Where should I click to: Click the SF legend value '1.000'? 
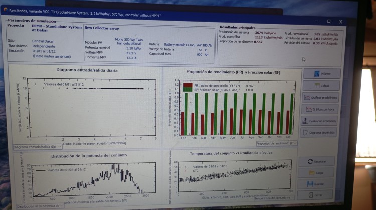click(x=249, y=90)
